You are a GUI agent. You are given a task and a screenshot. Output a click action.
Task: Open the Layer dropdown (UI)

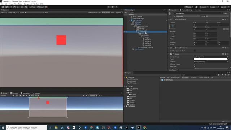[x=217, y=16]
